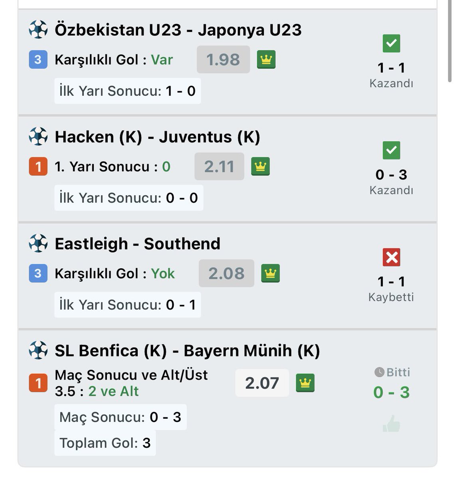Image resolution: width=455 pixels, height=479 pixels.
Task: Select the 2.07 odds box
Action: pyautogui.click(x=262, y=383)
